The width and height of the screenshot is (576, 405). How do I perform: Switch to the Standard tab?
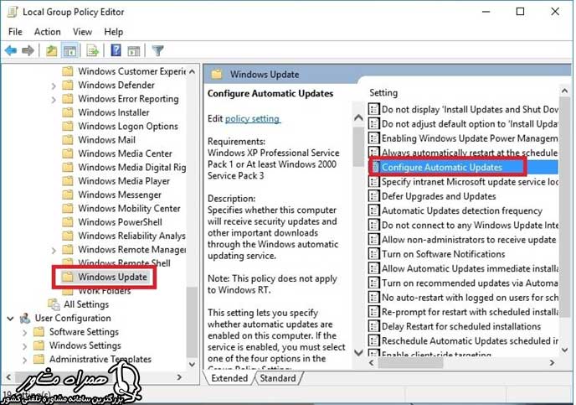coord(278,378)
